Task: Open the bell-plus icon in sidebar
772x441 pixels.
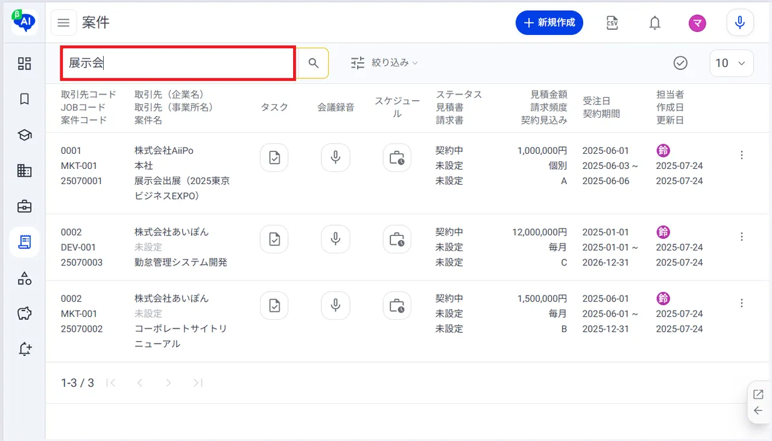Action: click(x=24, y=349)
